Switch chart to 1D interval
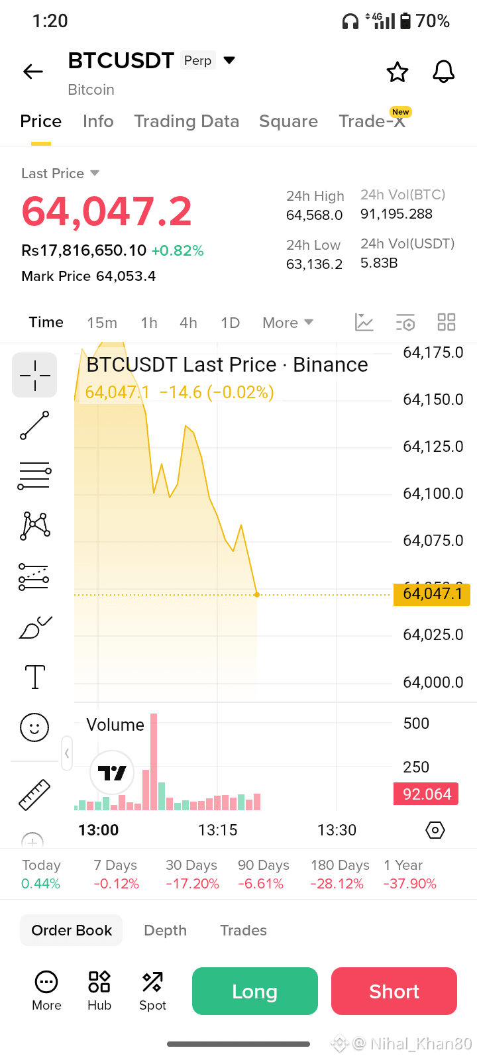Screen dimensions: 477x1060 [x=230, y=323]
